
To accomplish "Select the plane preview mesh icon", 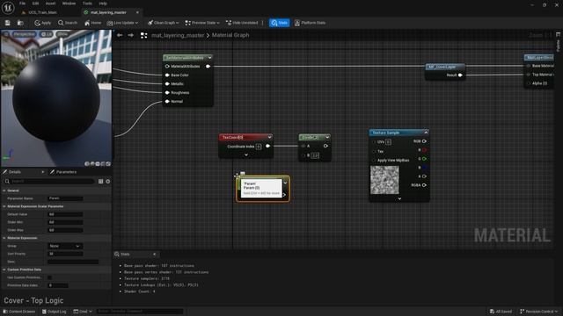I will tap(98, 164).
